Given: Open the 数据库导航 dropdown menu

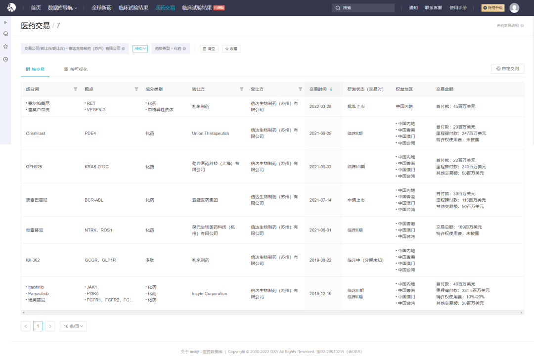Looking at the screenshot, I should (63, 8).
